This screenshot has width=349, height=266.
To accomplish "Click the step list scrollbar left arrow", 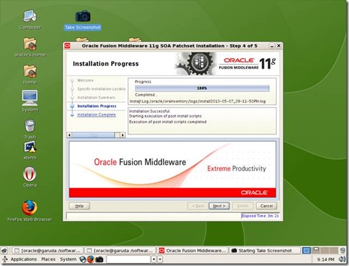I will click(x=69, y=135).
